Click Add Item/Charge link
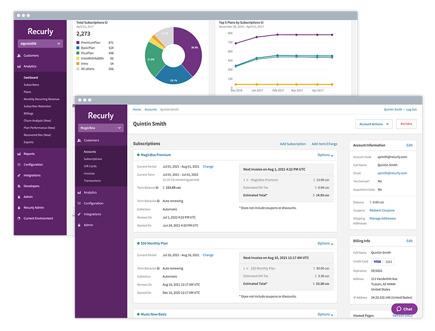 pyautogui.click(x=324, y=144)
